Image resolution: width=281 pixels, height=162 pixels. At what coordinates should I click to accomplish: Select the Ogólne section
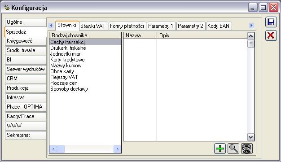point(26,22)
